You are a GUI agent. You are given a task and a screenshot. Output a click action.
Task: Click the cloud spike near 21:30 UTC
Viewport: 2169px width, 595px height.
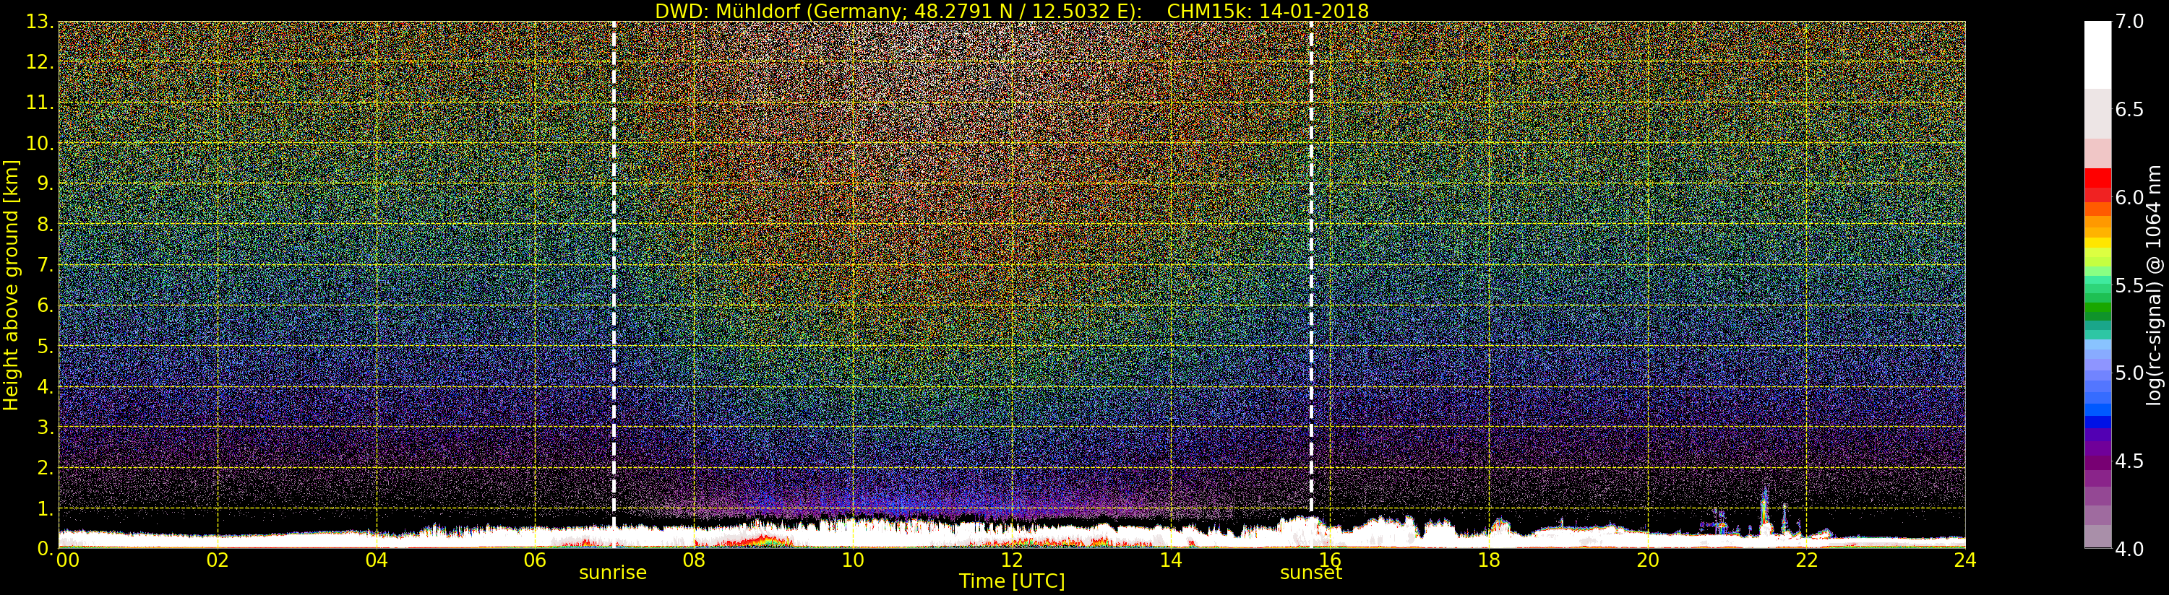(1765, 509)
